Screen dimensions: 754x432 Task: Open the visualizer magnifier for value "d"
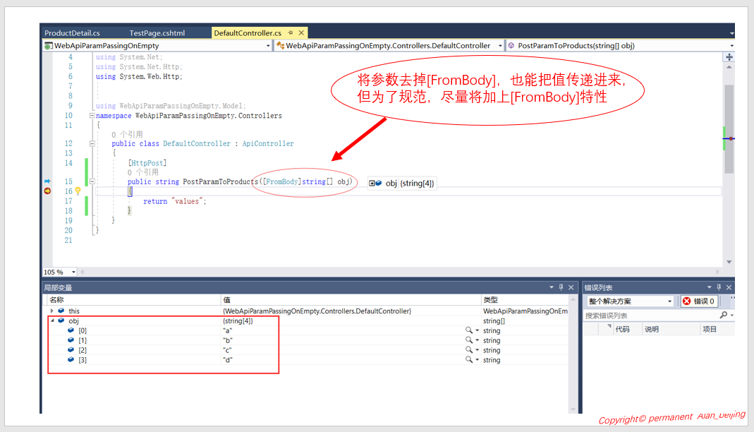pos(469,359)
